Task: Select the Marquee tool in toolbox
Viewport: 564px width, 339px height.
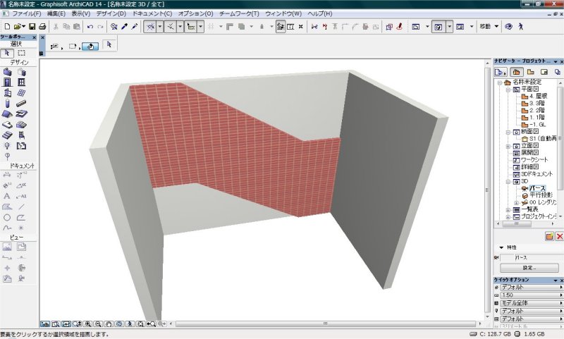Action: pyautogui.click(x=22, y=53)
